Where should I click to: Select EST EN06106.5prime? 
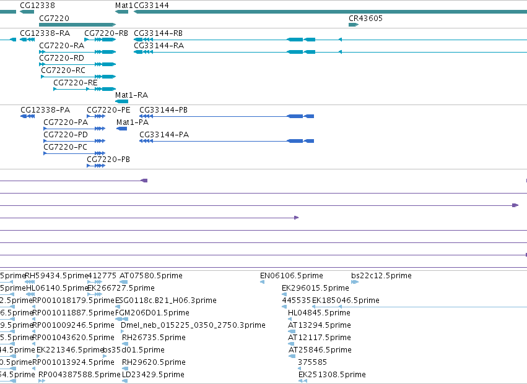(262, 282)
